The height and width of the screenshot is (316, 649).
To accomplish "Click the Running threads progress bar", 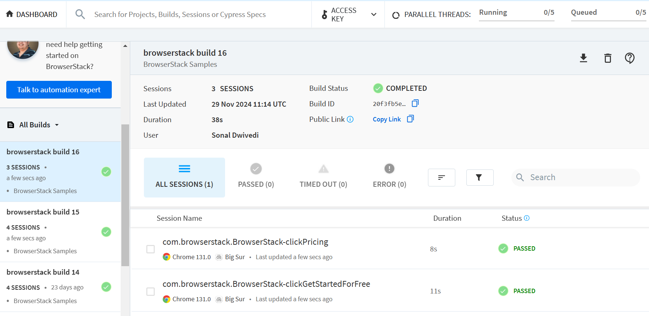I will click(x=517, y=21).
